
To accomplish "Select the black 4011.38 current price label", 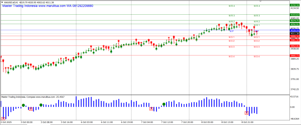I will (x=294, y=33).
